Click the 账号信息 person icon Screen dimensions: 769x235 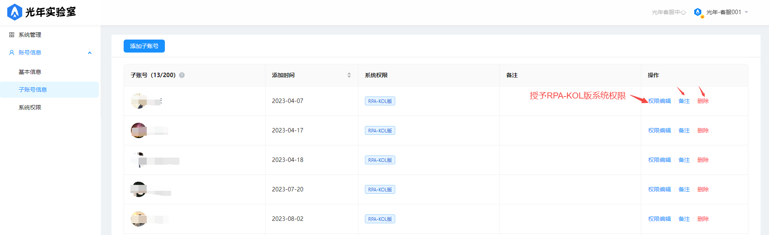coord(12,52)
